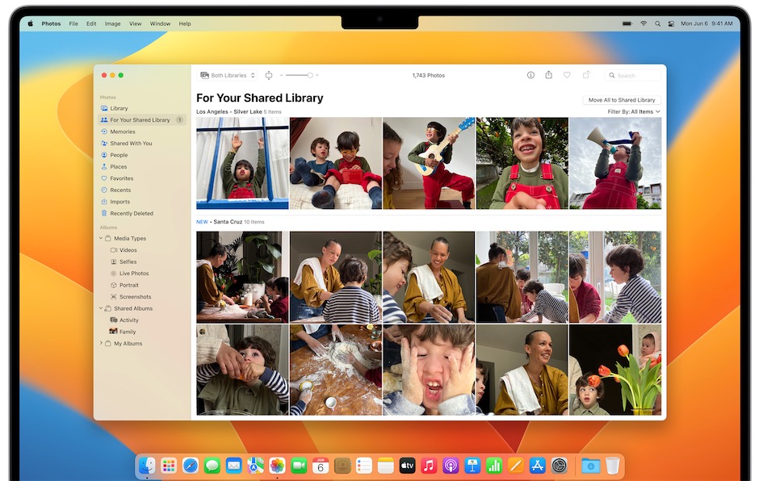The width and height of the screenshot is (759, 481).
Task: Click the Wi-Fi icon in menu bar
Action: coord(644,23)
